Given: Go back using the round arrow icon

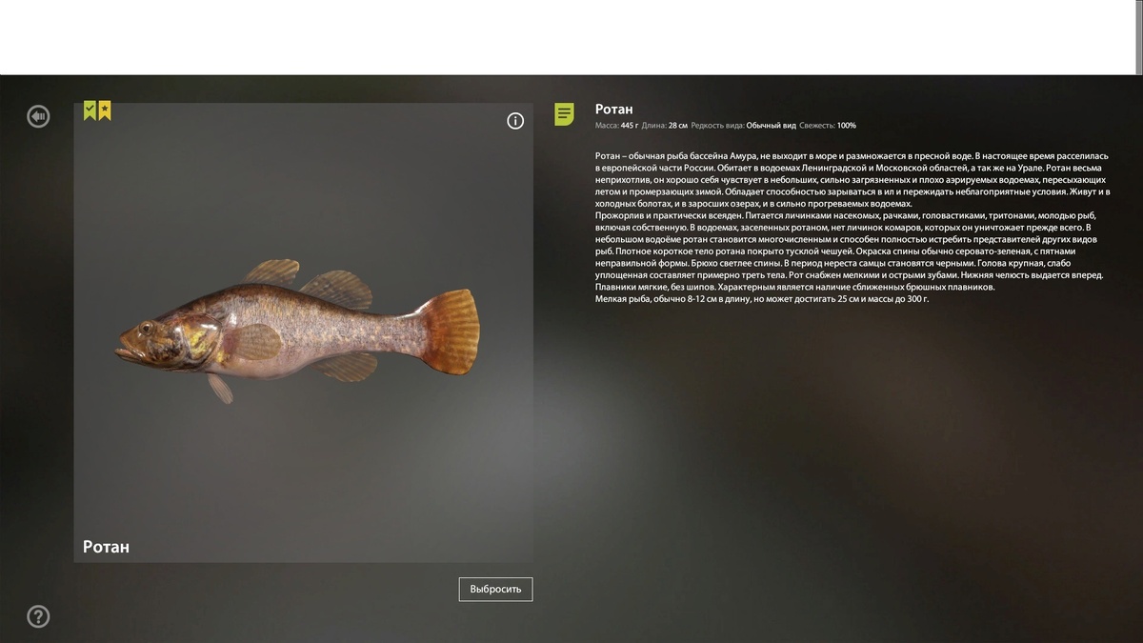Looking at the screenshot, I should pyautogui.click(x=38, y=116).
